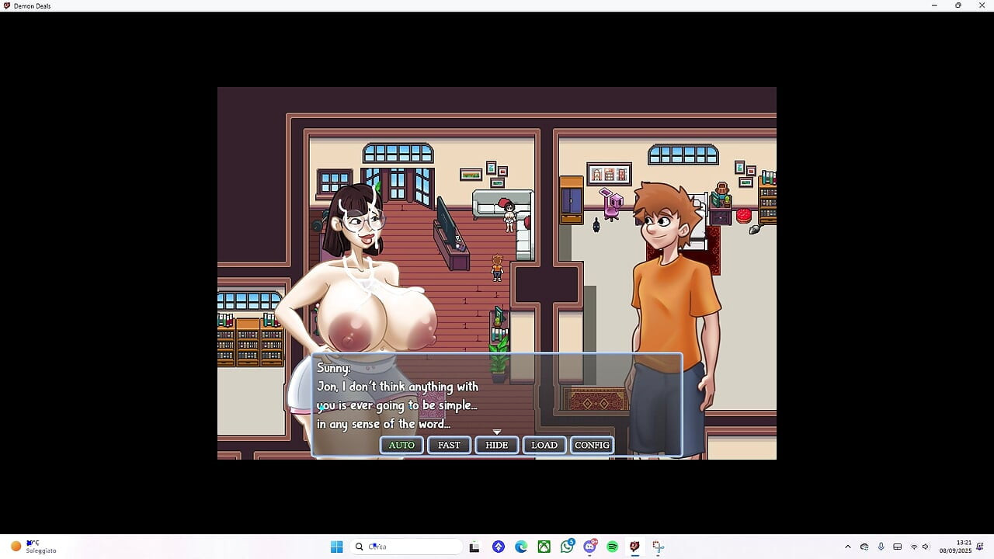994x559 pixels.
Task: Click the dialogue continue arrow indicator
Action: (x=497, y=432)
